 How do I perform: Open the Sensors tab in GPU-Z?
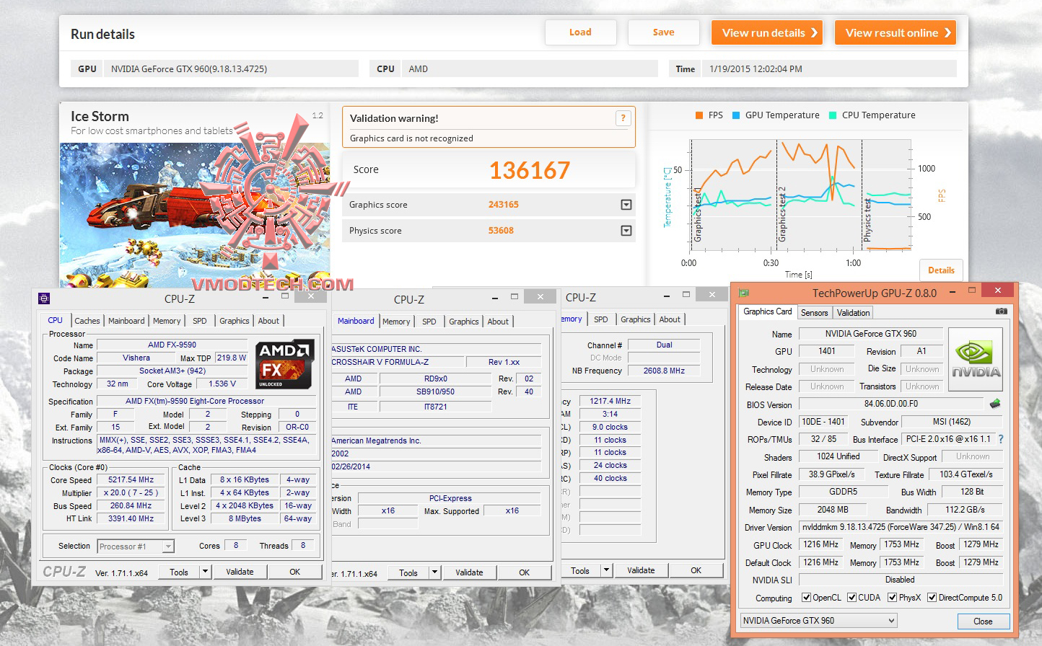tap(815, 313)
